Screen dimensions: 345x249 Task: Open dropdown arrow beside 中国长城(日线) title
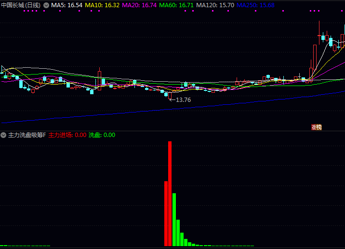[46, 5]
